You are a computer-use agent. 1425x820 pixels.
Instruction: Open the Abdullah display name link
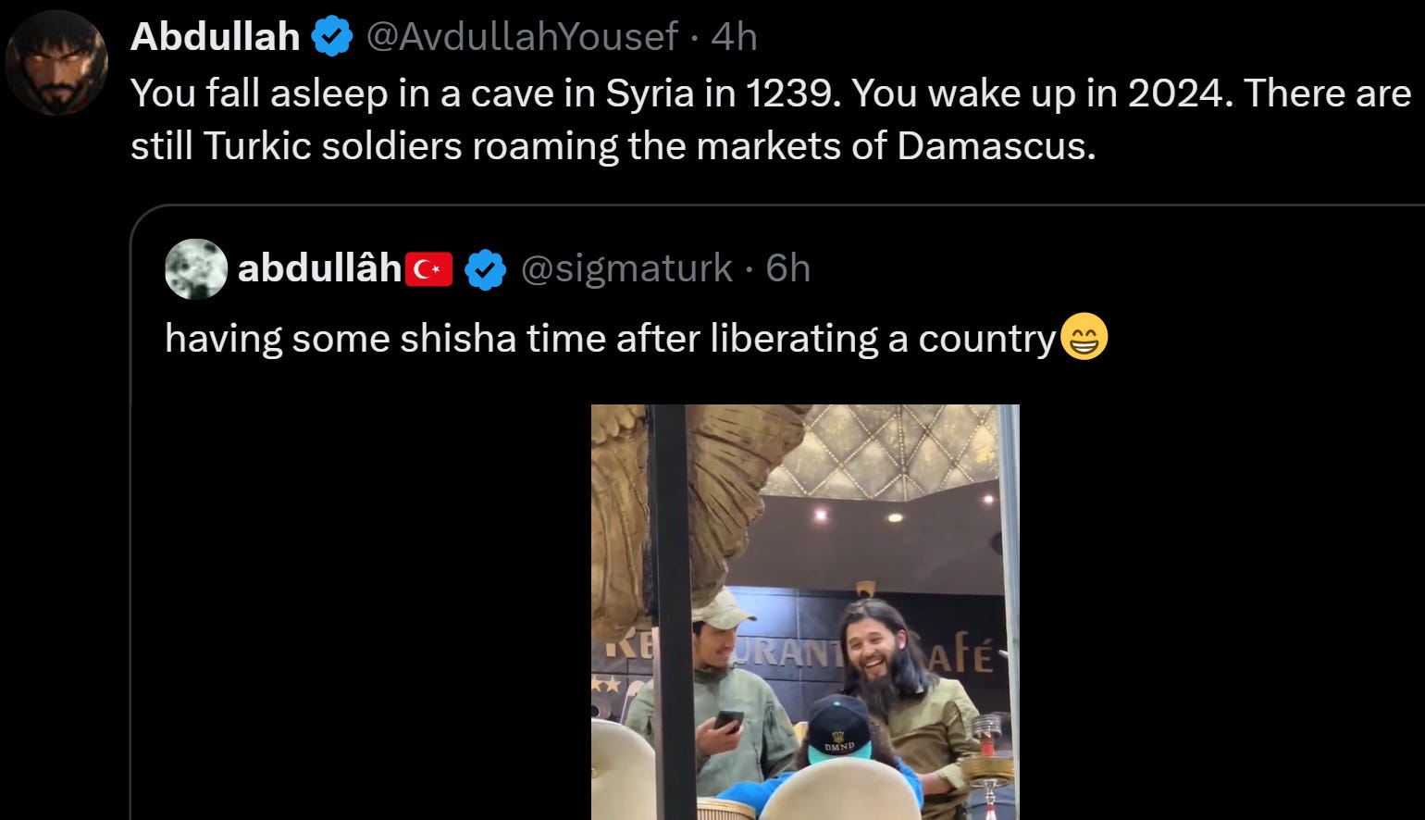[x=216, y=37]
